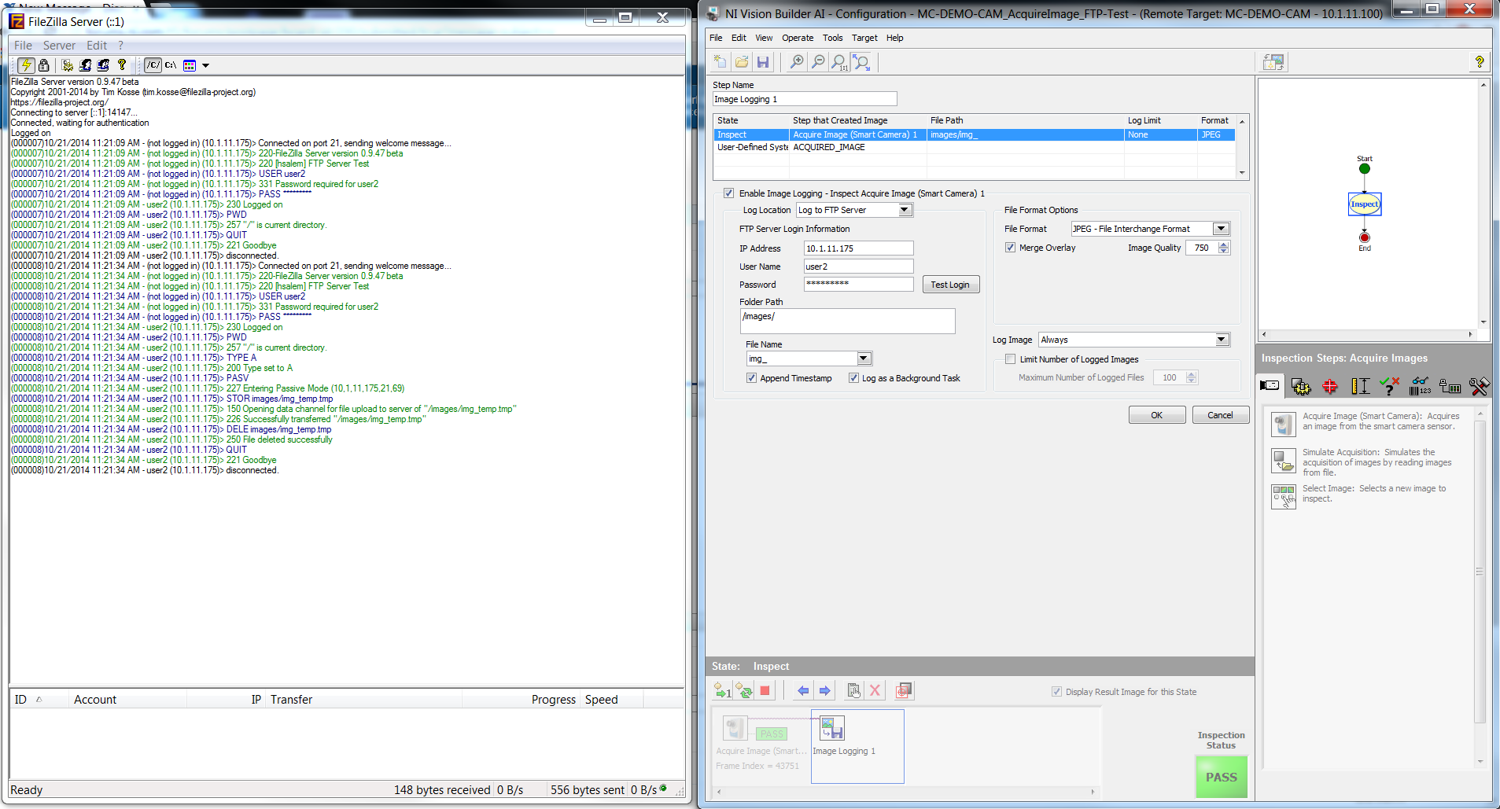Select the Check for Presence tab

(1390, 386)
